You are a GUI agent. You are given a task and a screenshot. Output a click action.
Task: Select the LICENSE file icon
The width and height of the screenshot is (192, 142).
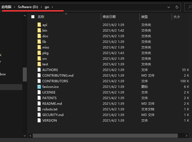pyautogui.click(x=39, y=92)
